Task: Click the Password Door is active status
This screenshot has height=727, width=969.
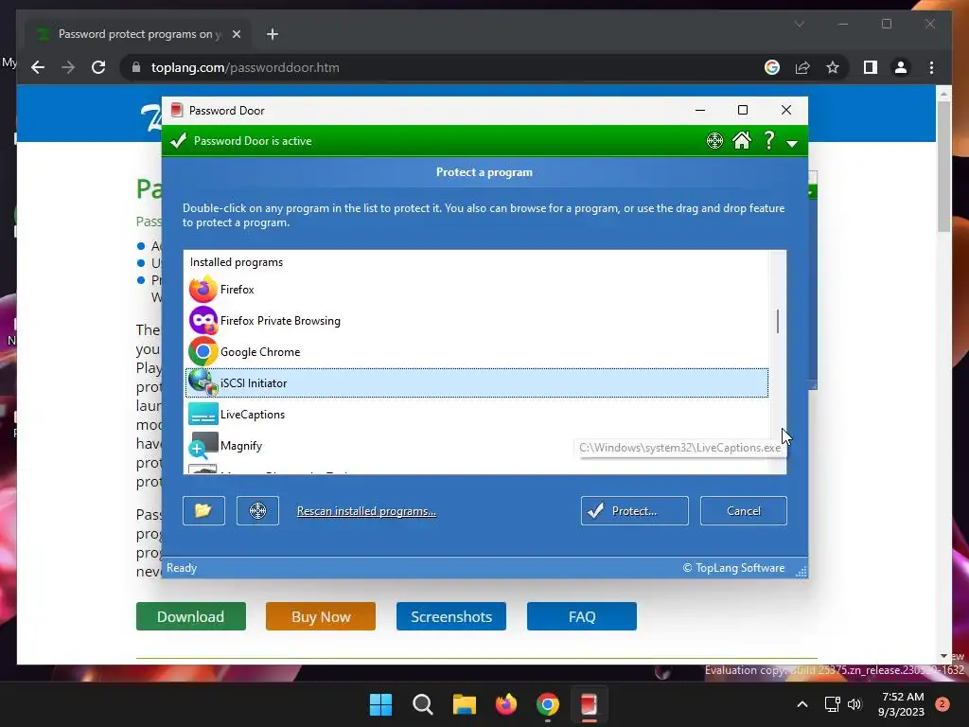Action: [x=253, y=141]
